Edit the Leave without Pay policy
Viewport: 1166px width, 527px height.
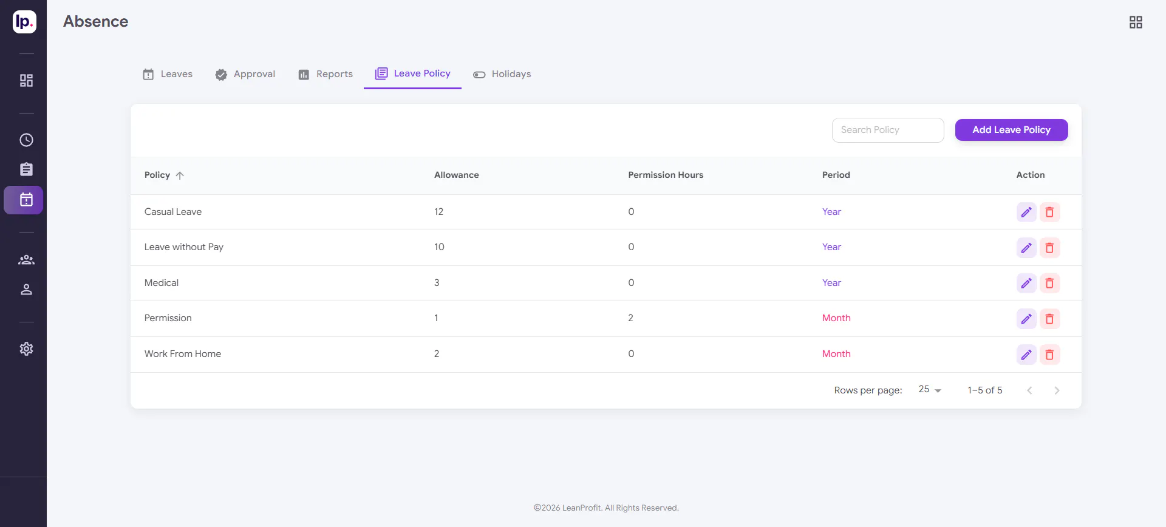[x=1026, y=248]
